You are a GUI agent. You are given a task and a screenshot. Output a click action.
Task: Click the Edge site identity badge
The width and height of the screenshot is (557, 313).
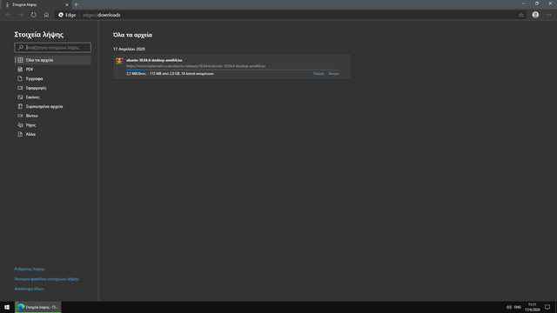[67, 15]
